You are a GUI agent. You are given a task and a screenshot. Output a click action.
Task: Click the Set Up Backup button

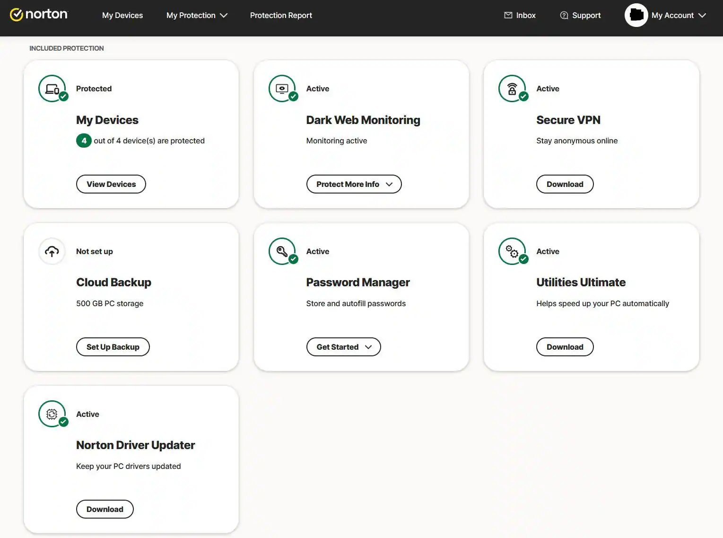point(113,347)
